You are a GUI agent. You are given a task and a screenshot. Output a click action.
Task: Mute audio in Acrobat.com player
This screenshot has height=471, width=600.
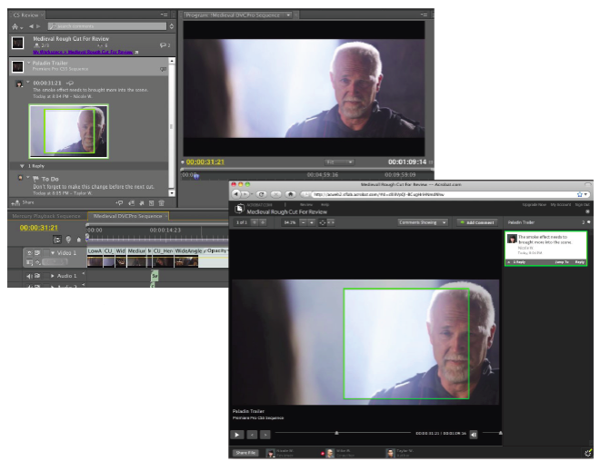point(474,435)
